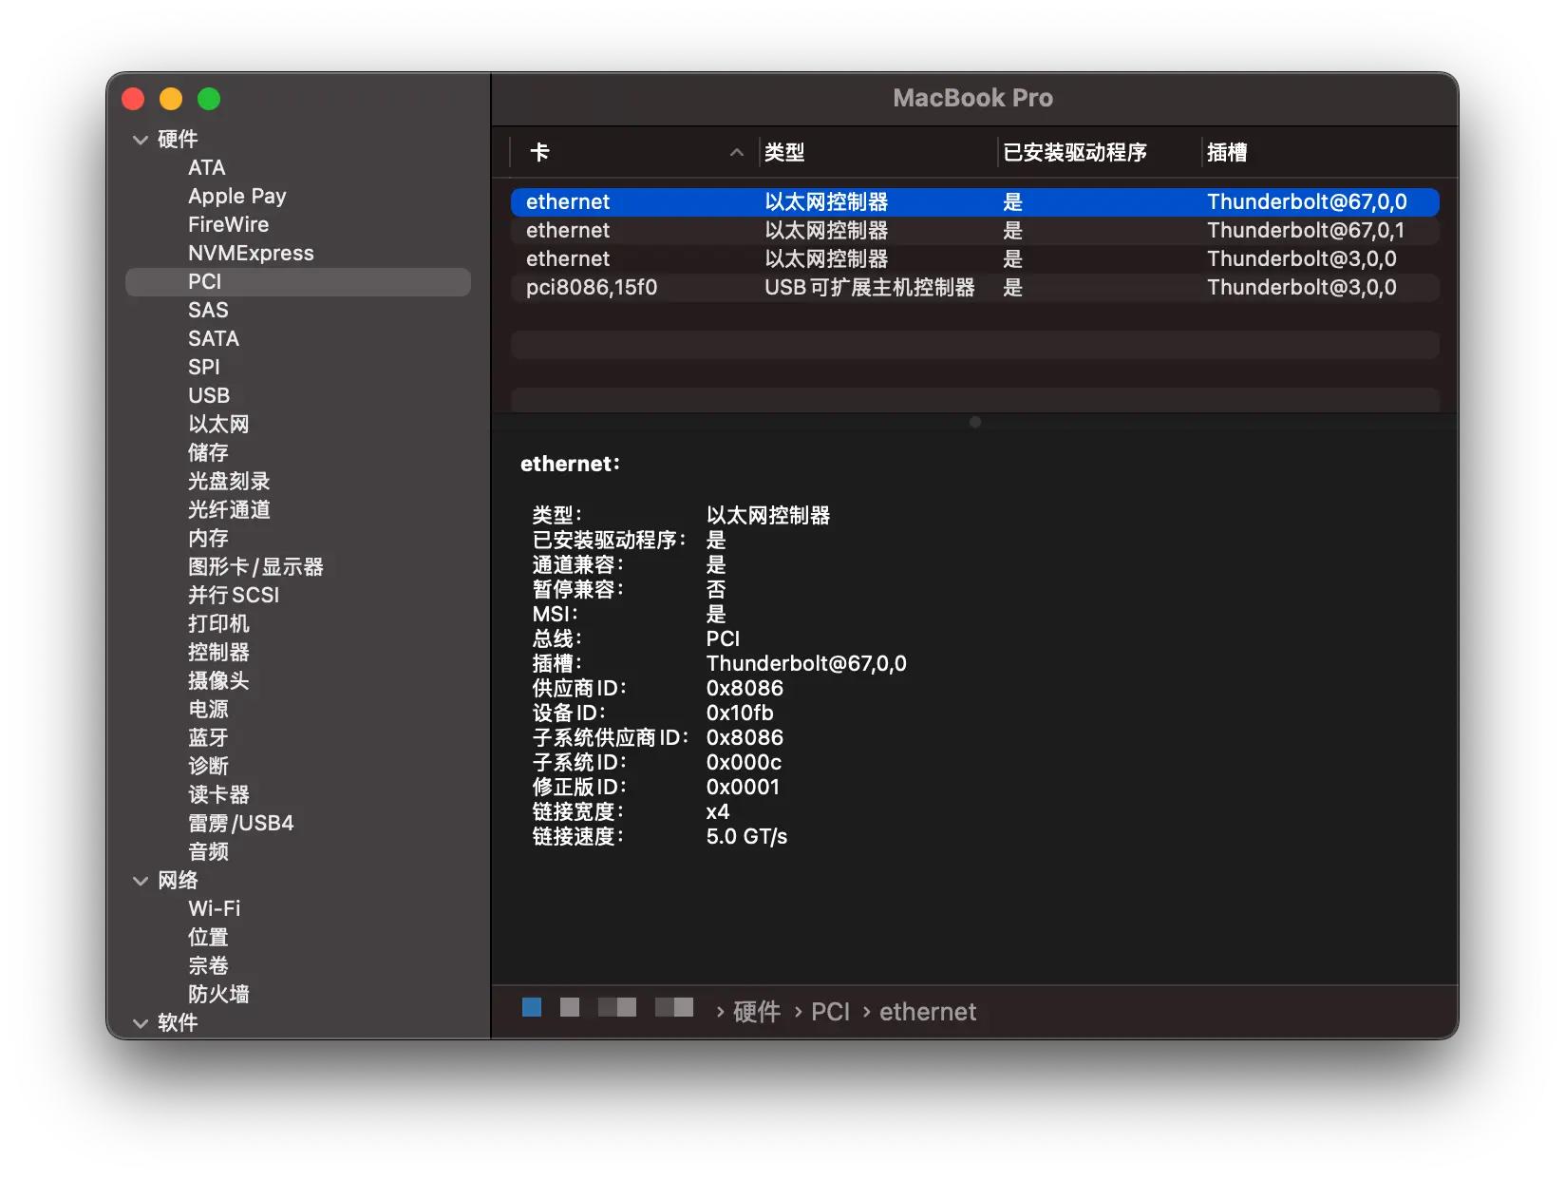The height and width of the screenshot is (1180, 1565).
Task: Open Wi-Fi under the 网络 section
Action: (214, 909)
